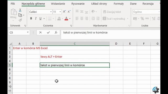Switch to Rysowanie tab
This screenshot has width=168, height=94.
click(78, 4)
